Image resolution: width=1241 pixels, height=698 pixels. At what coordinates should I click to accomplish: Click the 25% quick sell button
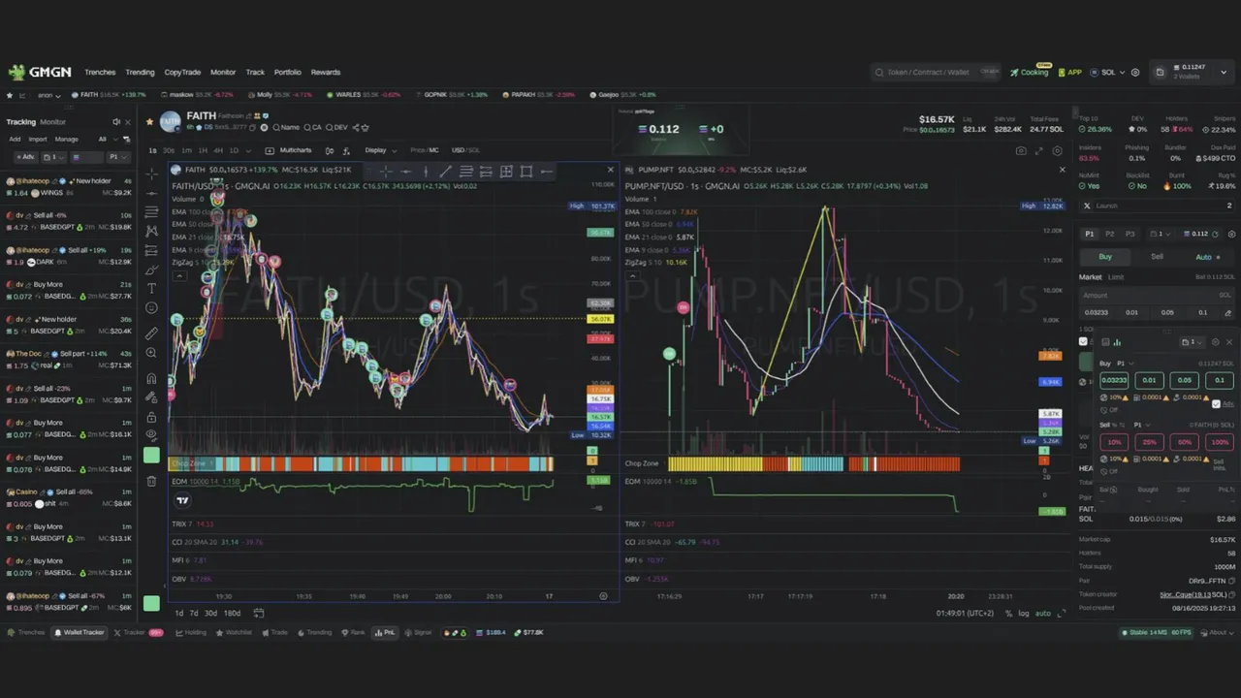(x=1149, y=442)
